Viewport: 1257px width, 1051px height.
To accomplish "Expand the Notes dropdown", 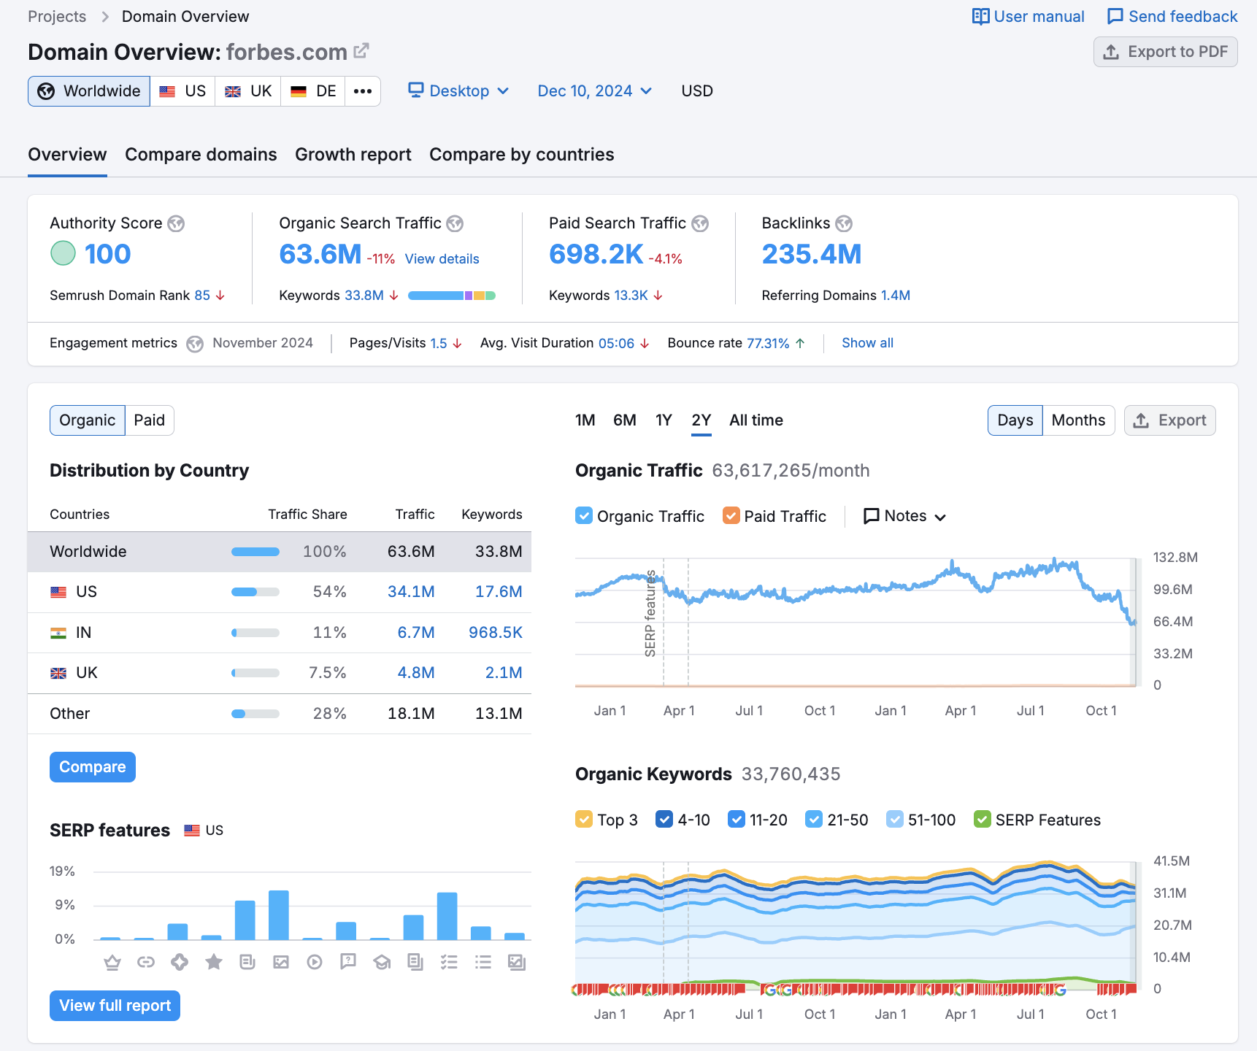I will [x=904, y=516].
